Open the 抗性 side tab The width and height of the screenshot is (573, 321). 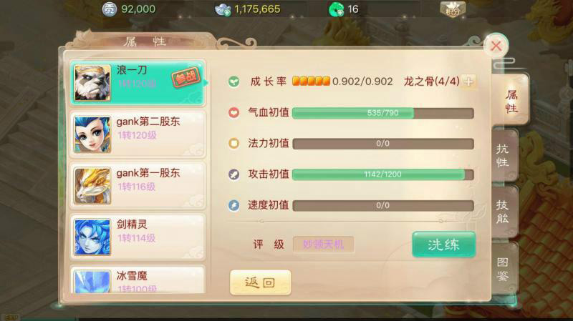pyautogui.click(x=504, y=155)
